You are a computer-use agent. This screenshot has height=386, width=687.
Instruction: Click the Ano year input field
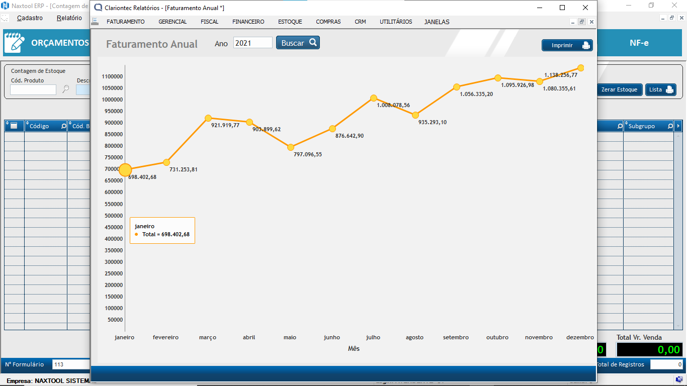click(252, 43)
